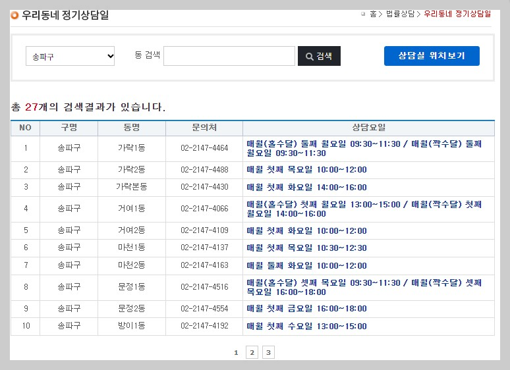Click the 동 검색 input field

[229, 56]
